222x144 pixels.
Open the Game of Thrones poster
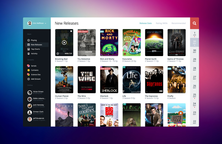(x=176, y=43)
